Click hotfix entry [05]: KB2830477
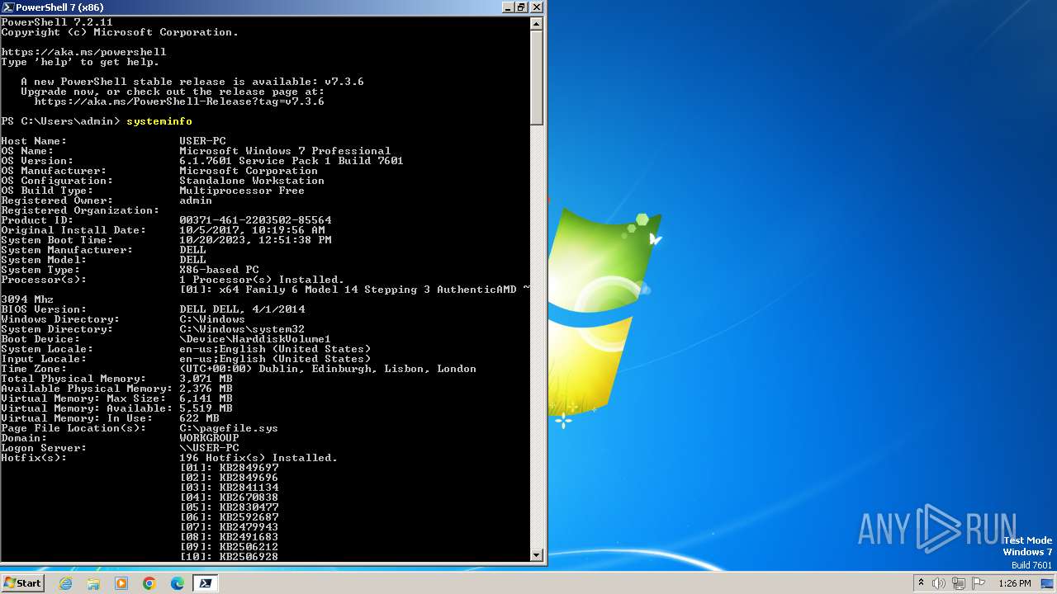Image resolution: width=1057 pixels, height=594 pixels. (x=229, y=507)
